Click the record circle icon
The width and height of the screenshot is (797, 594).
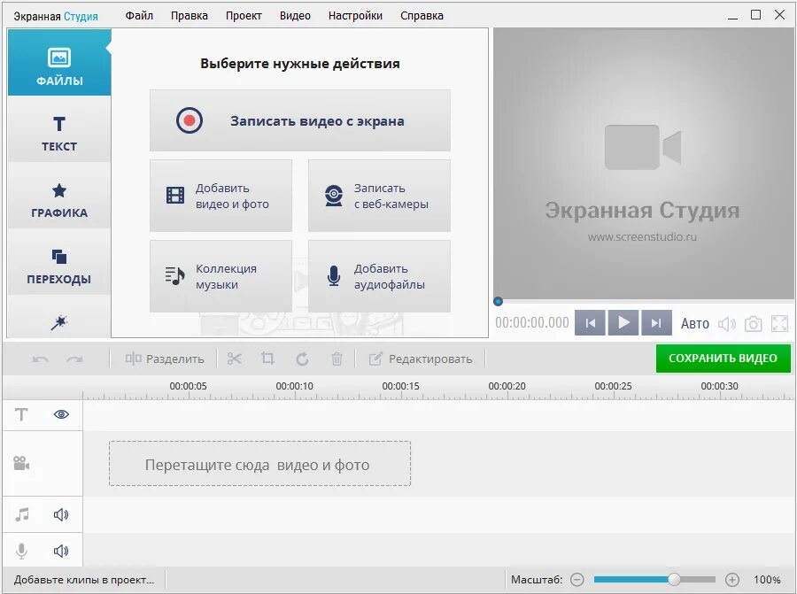tap(190, 120)
